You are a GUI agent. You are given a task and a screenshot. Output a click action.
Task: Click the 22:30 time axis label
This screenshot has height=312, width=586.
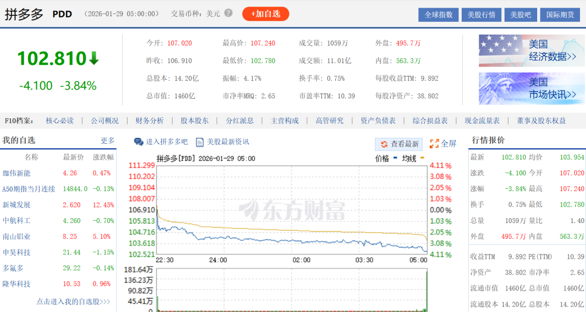tap(164, 260)
